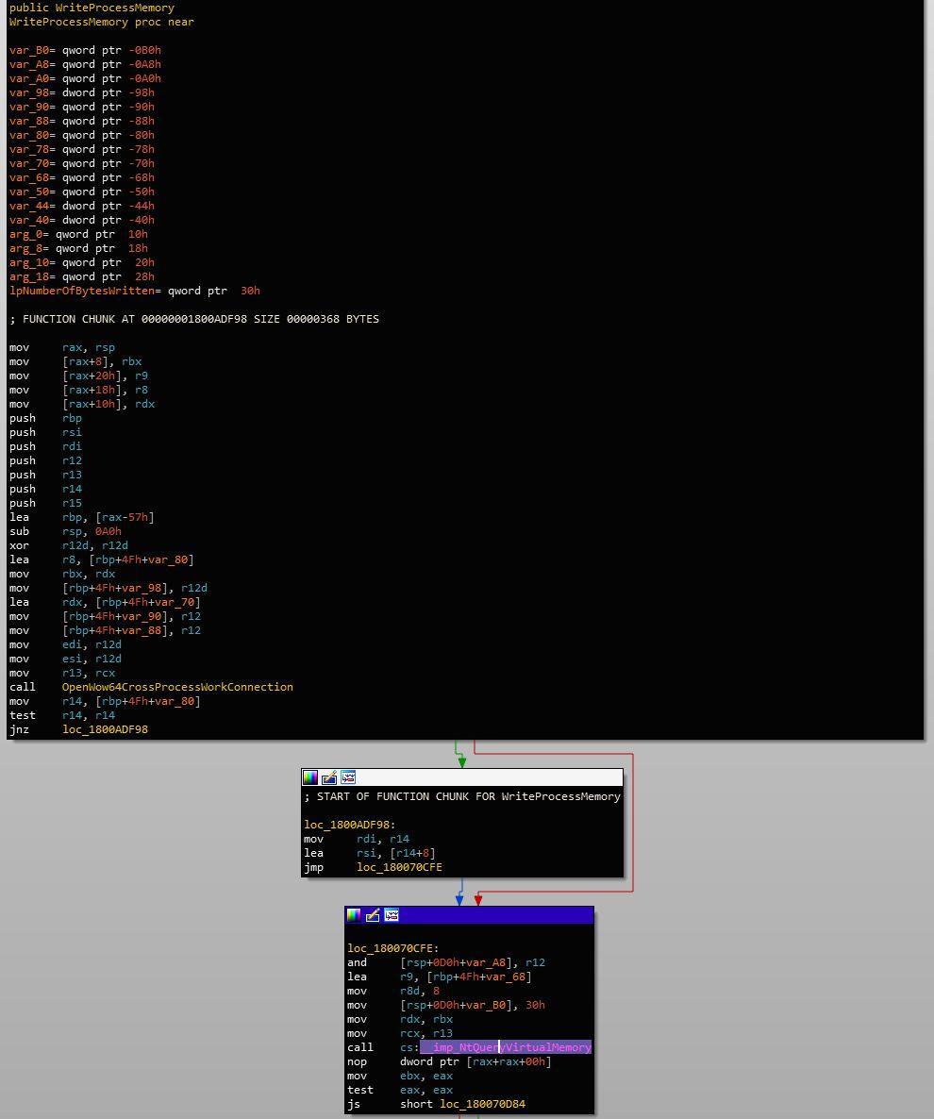
Task: Select the 'WriteProcessMemory proc near' line
Action: coord(101,22)
